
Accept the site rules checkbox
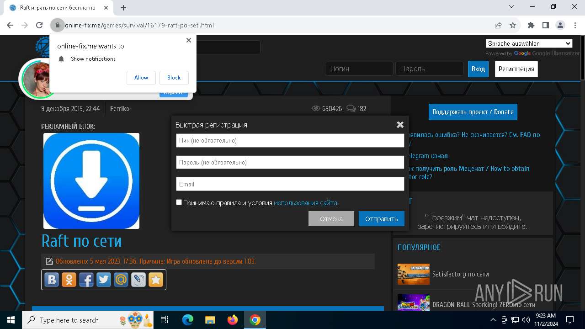(179, 202)
